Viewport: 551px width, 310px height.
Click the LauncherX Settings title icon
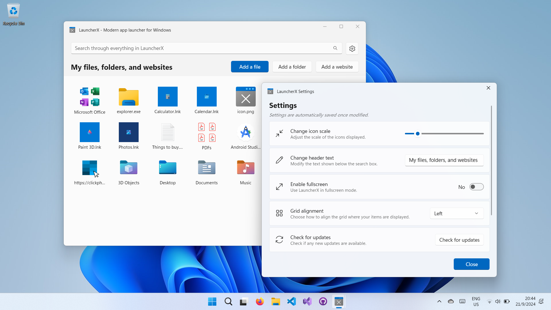[x=270, y=91]
